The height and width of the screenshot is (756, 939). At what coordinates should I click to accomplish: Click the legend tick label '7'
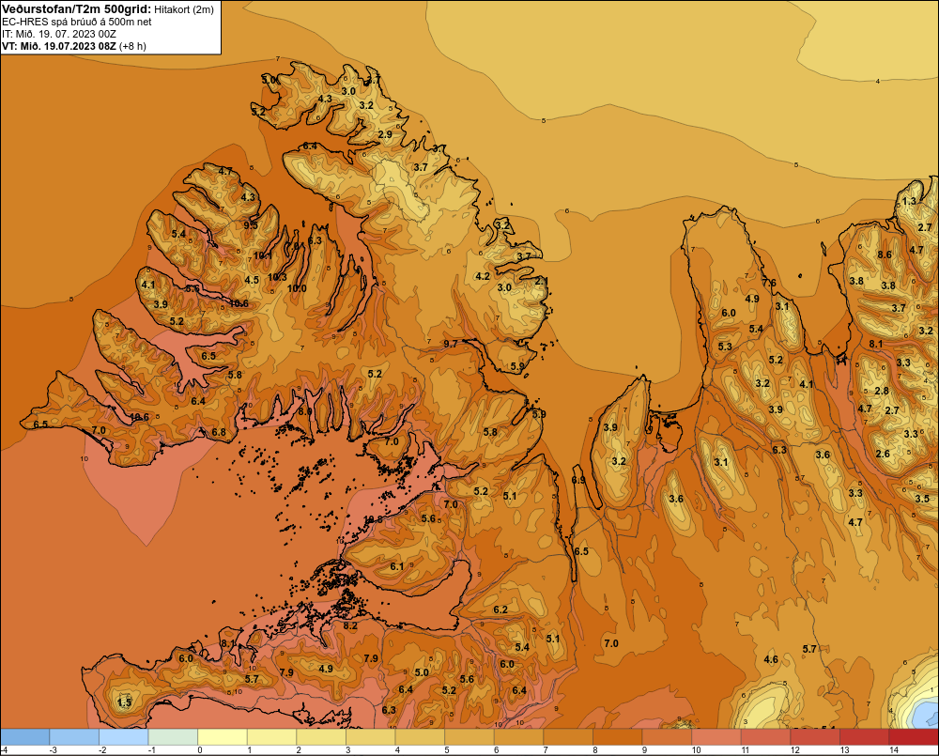[x=546, y=750]
